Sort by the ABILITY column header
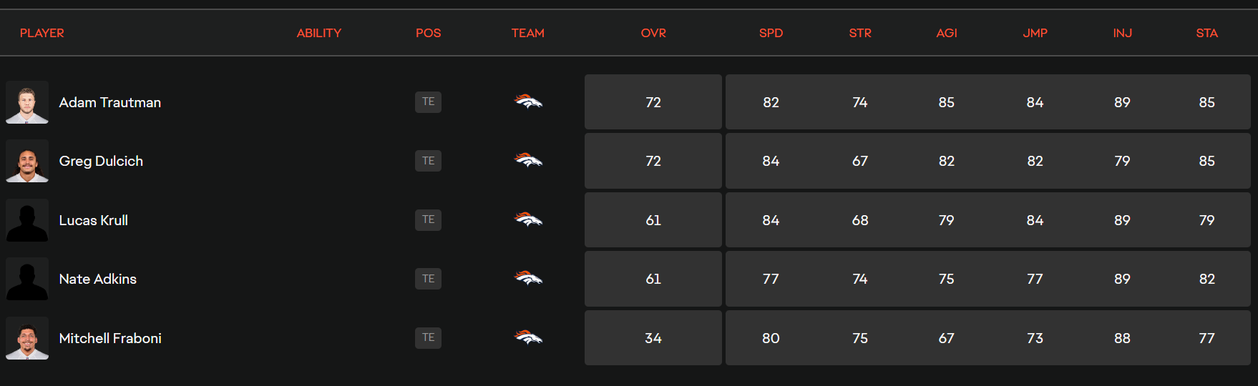The image size is (1258, 386). click(319, 33)
